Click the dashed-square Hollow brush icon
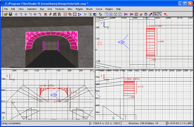194x127 pixels. tap(65, 14)
